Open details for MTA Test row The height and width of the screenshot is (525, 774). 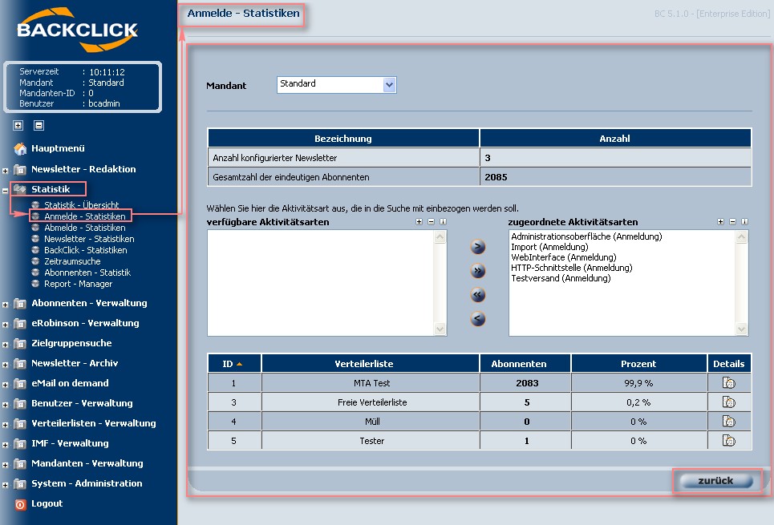point(728,383)
